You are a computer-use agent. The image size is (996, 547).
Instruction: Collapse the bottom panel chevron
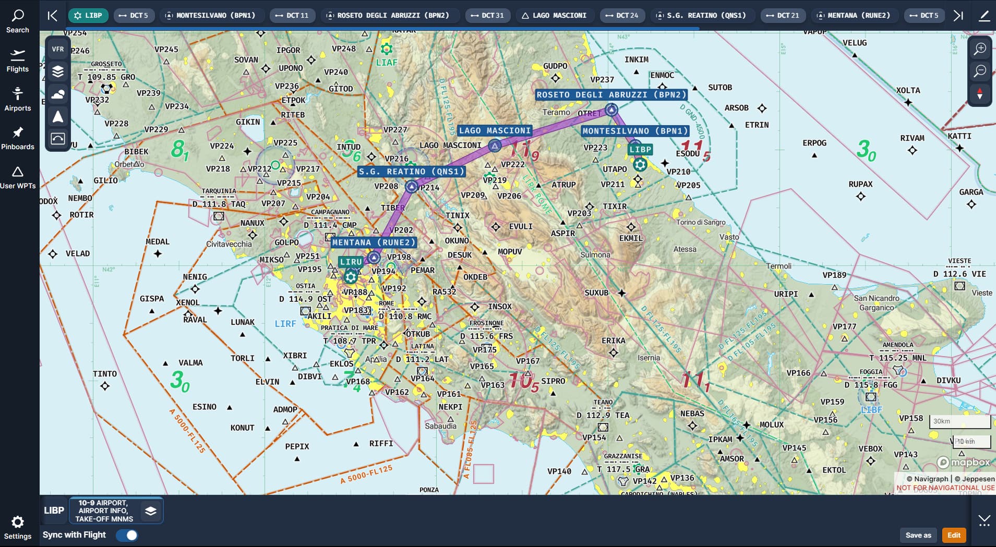(984, 520)
